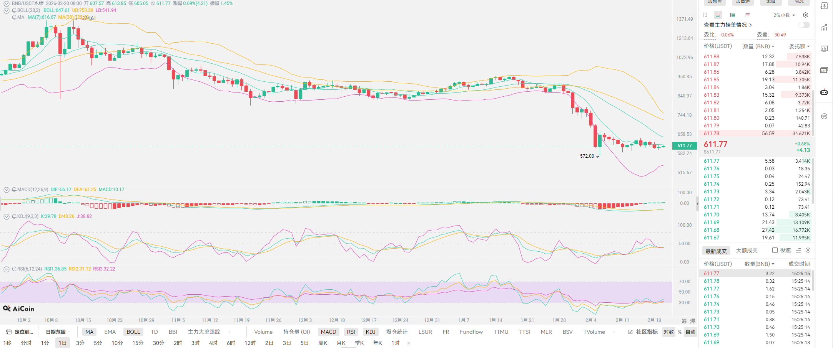This screenshot has width=833, height=348.
Task: Click the dollar bill icon in right sidebar
Action: point(824,6)
